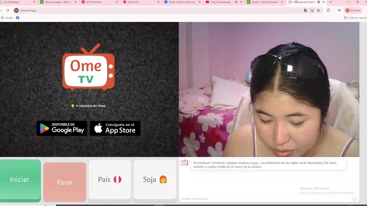367x206 pixels.
Task: Click the translate page icon
Action: click(306, 10)
